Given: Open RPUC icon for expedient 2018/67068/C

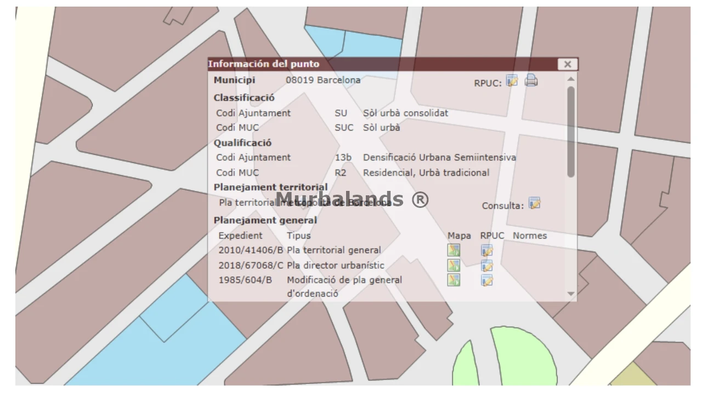Looking at the screenshot, I should coord(487,266).
